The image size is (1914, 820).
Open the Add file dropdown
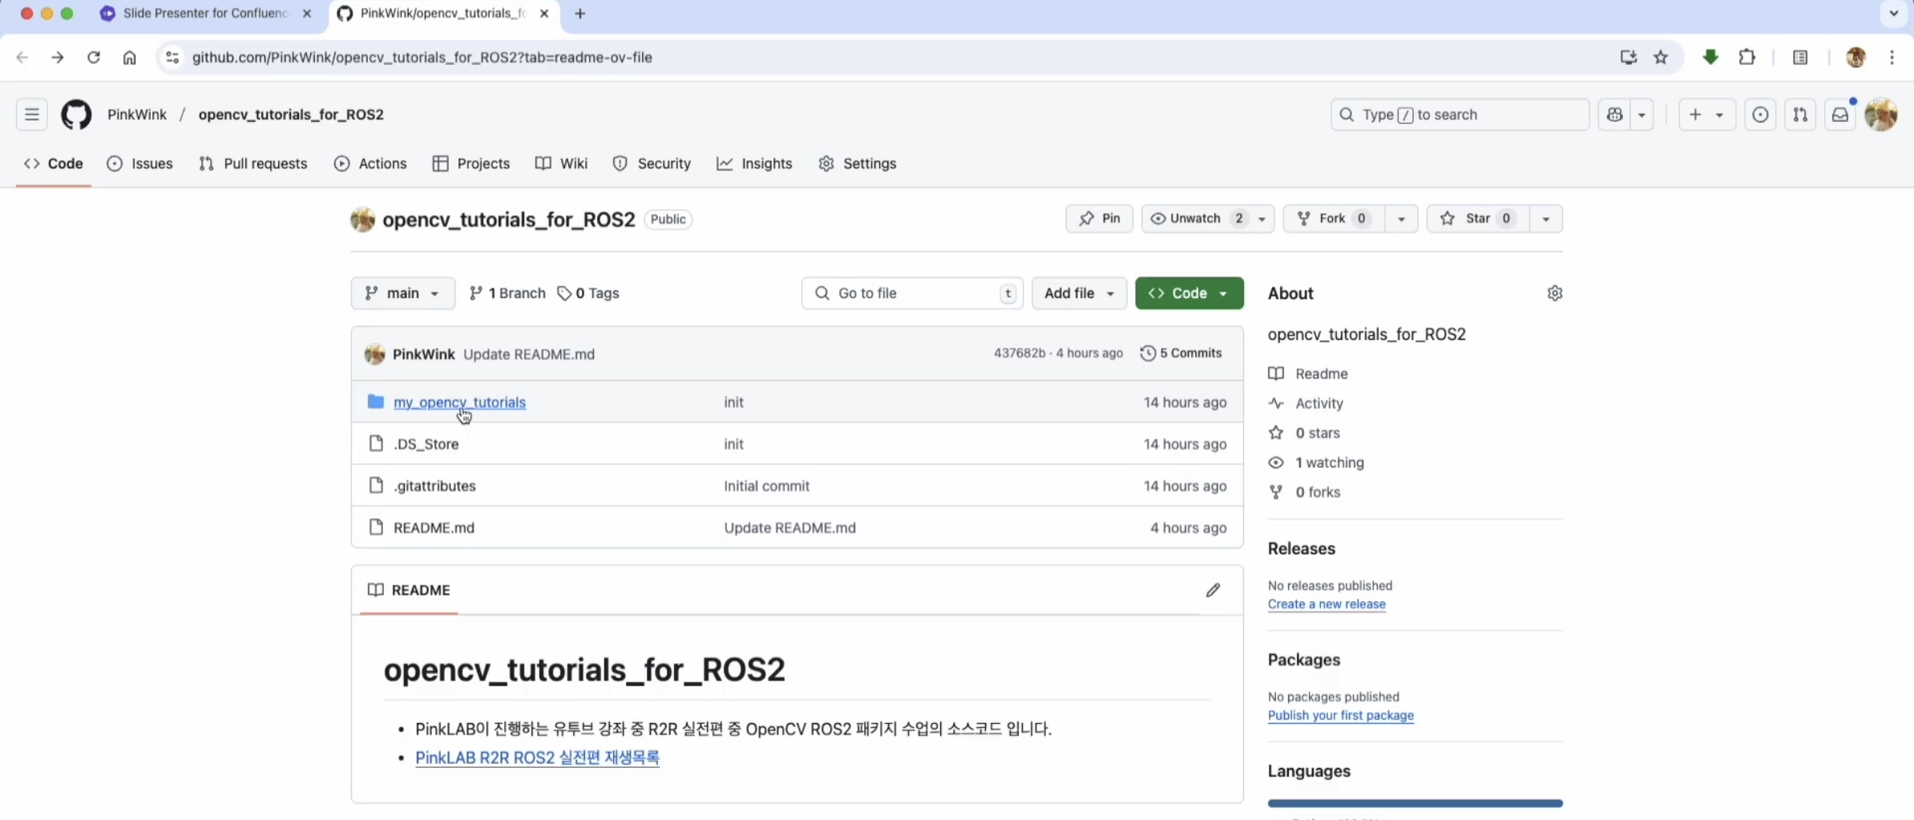pos(1079,293)
